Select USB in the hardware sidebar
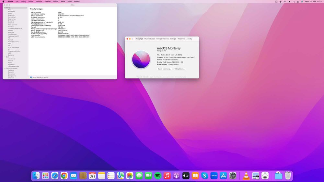The image size is (324, 182). tap(9, 53)
